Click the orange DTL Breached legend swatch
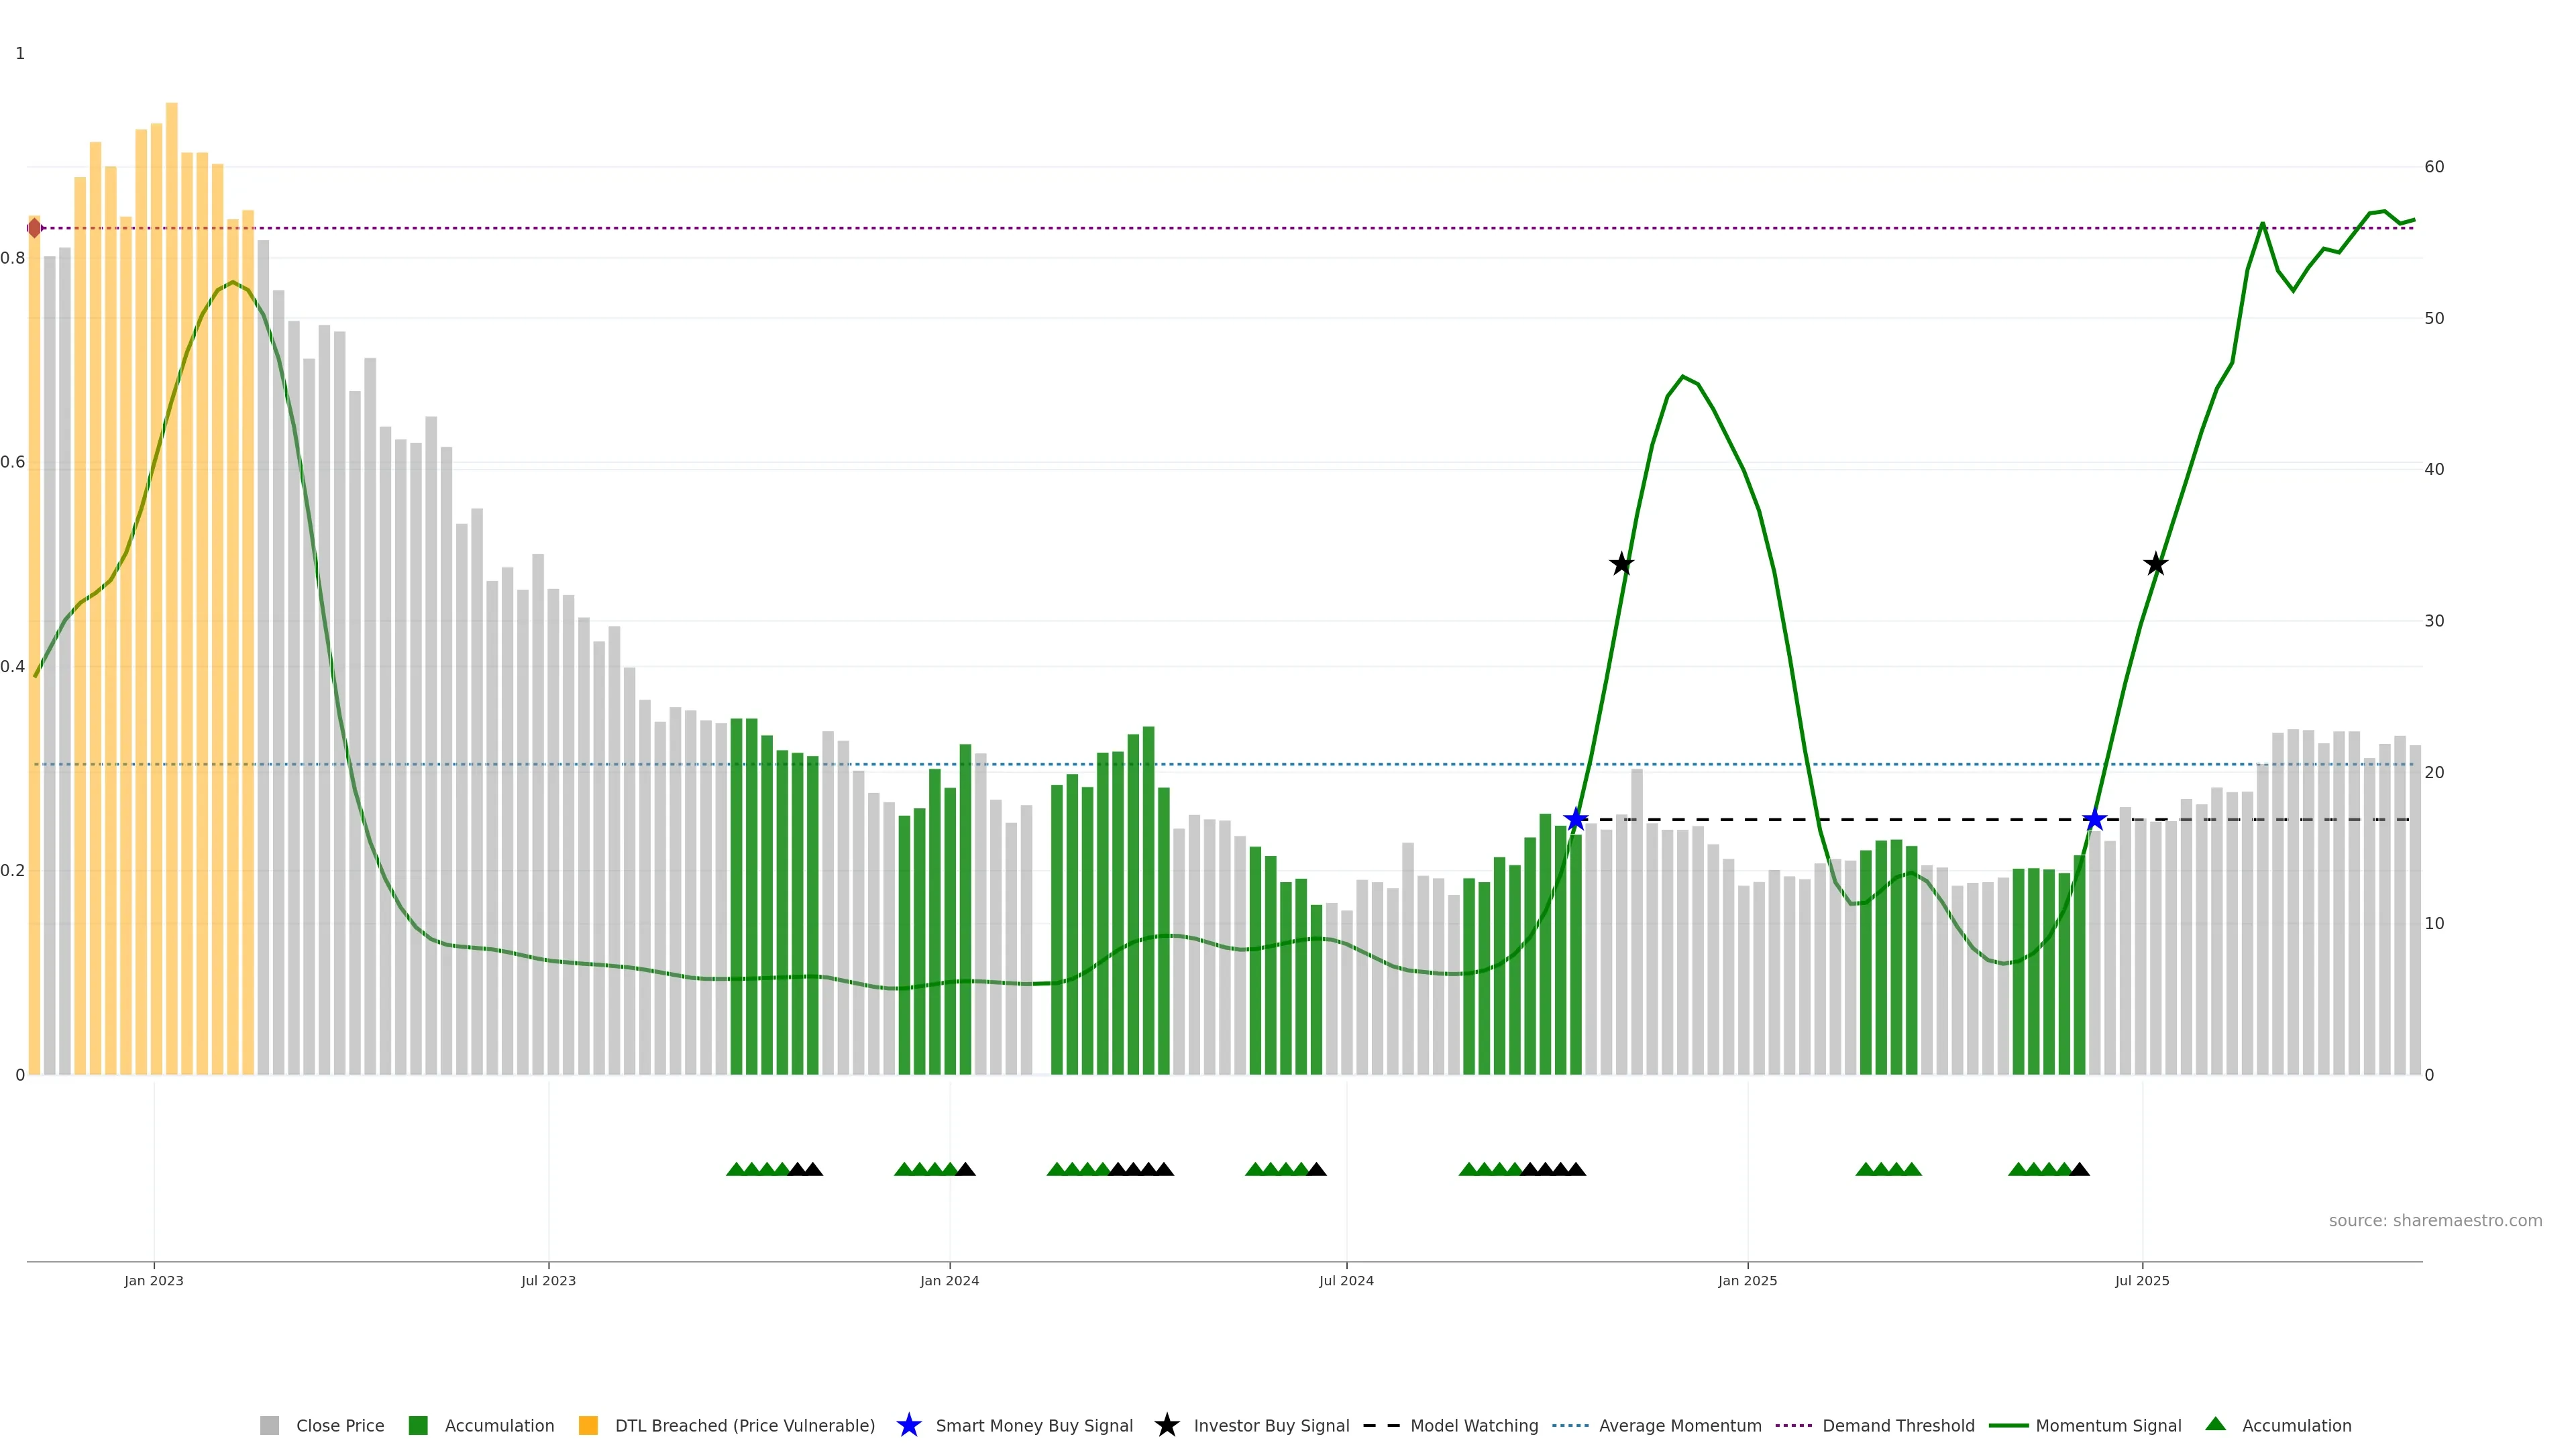The width and height of the screenshot is (2576, 1449). point(588,1426)
